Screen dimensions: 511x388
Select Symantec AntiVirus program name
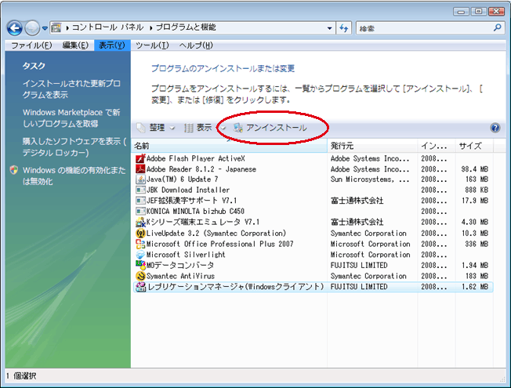click(180, 276)
